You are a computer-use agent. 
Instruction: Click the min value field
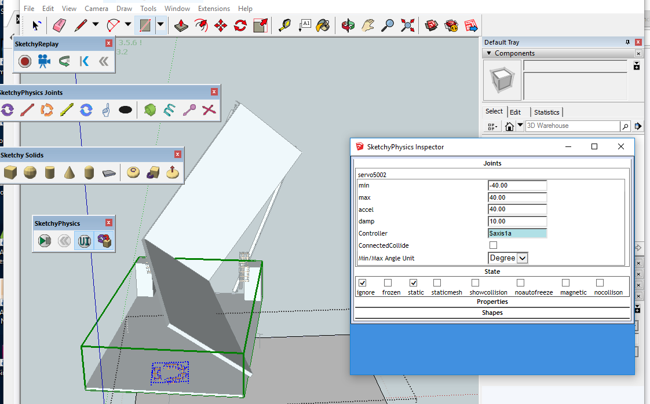[517, 185]
